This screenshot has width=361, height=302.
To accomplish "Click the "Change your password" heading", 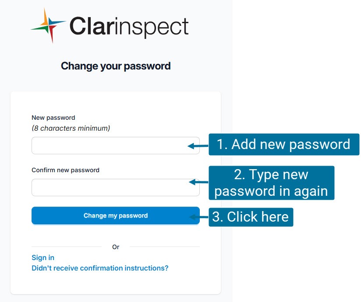I will pos(116,66).
